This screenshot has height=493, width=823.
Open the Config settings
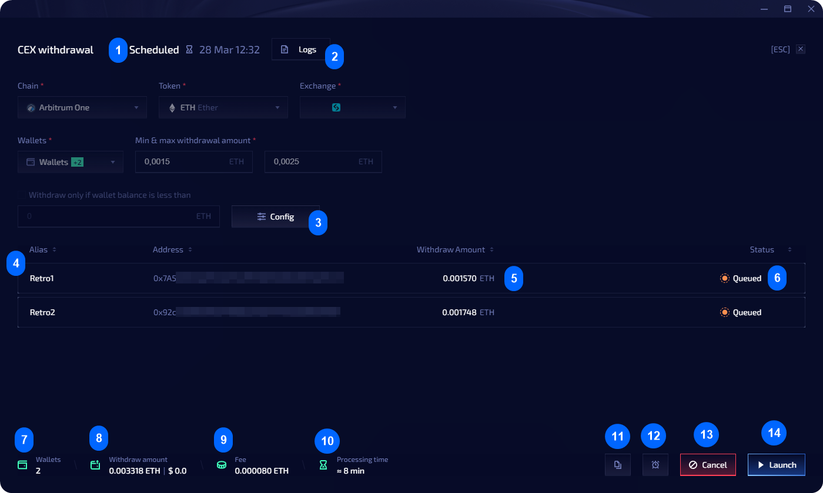pyautogui.click(x=276, y=217)
